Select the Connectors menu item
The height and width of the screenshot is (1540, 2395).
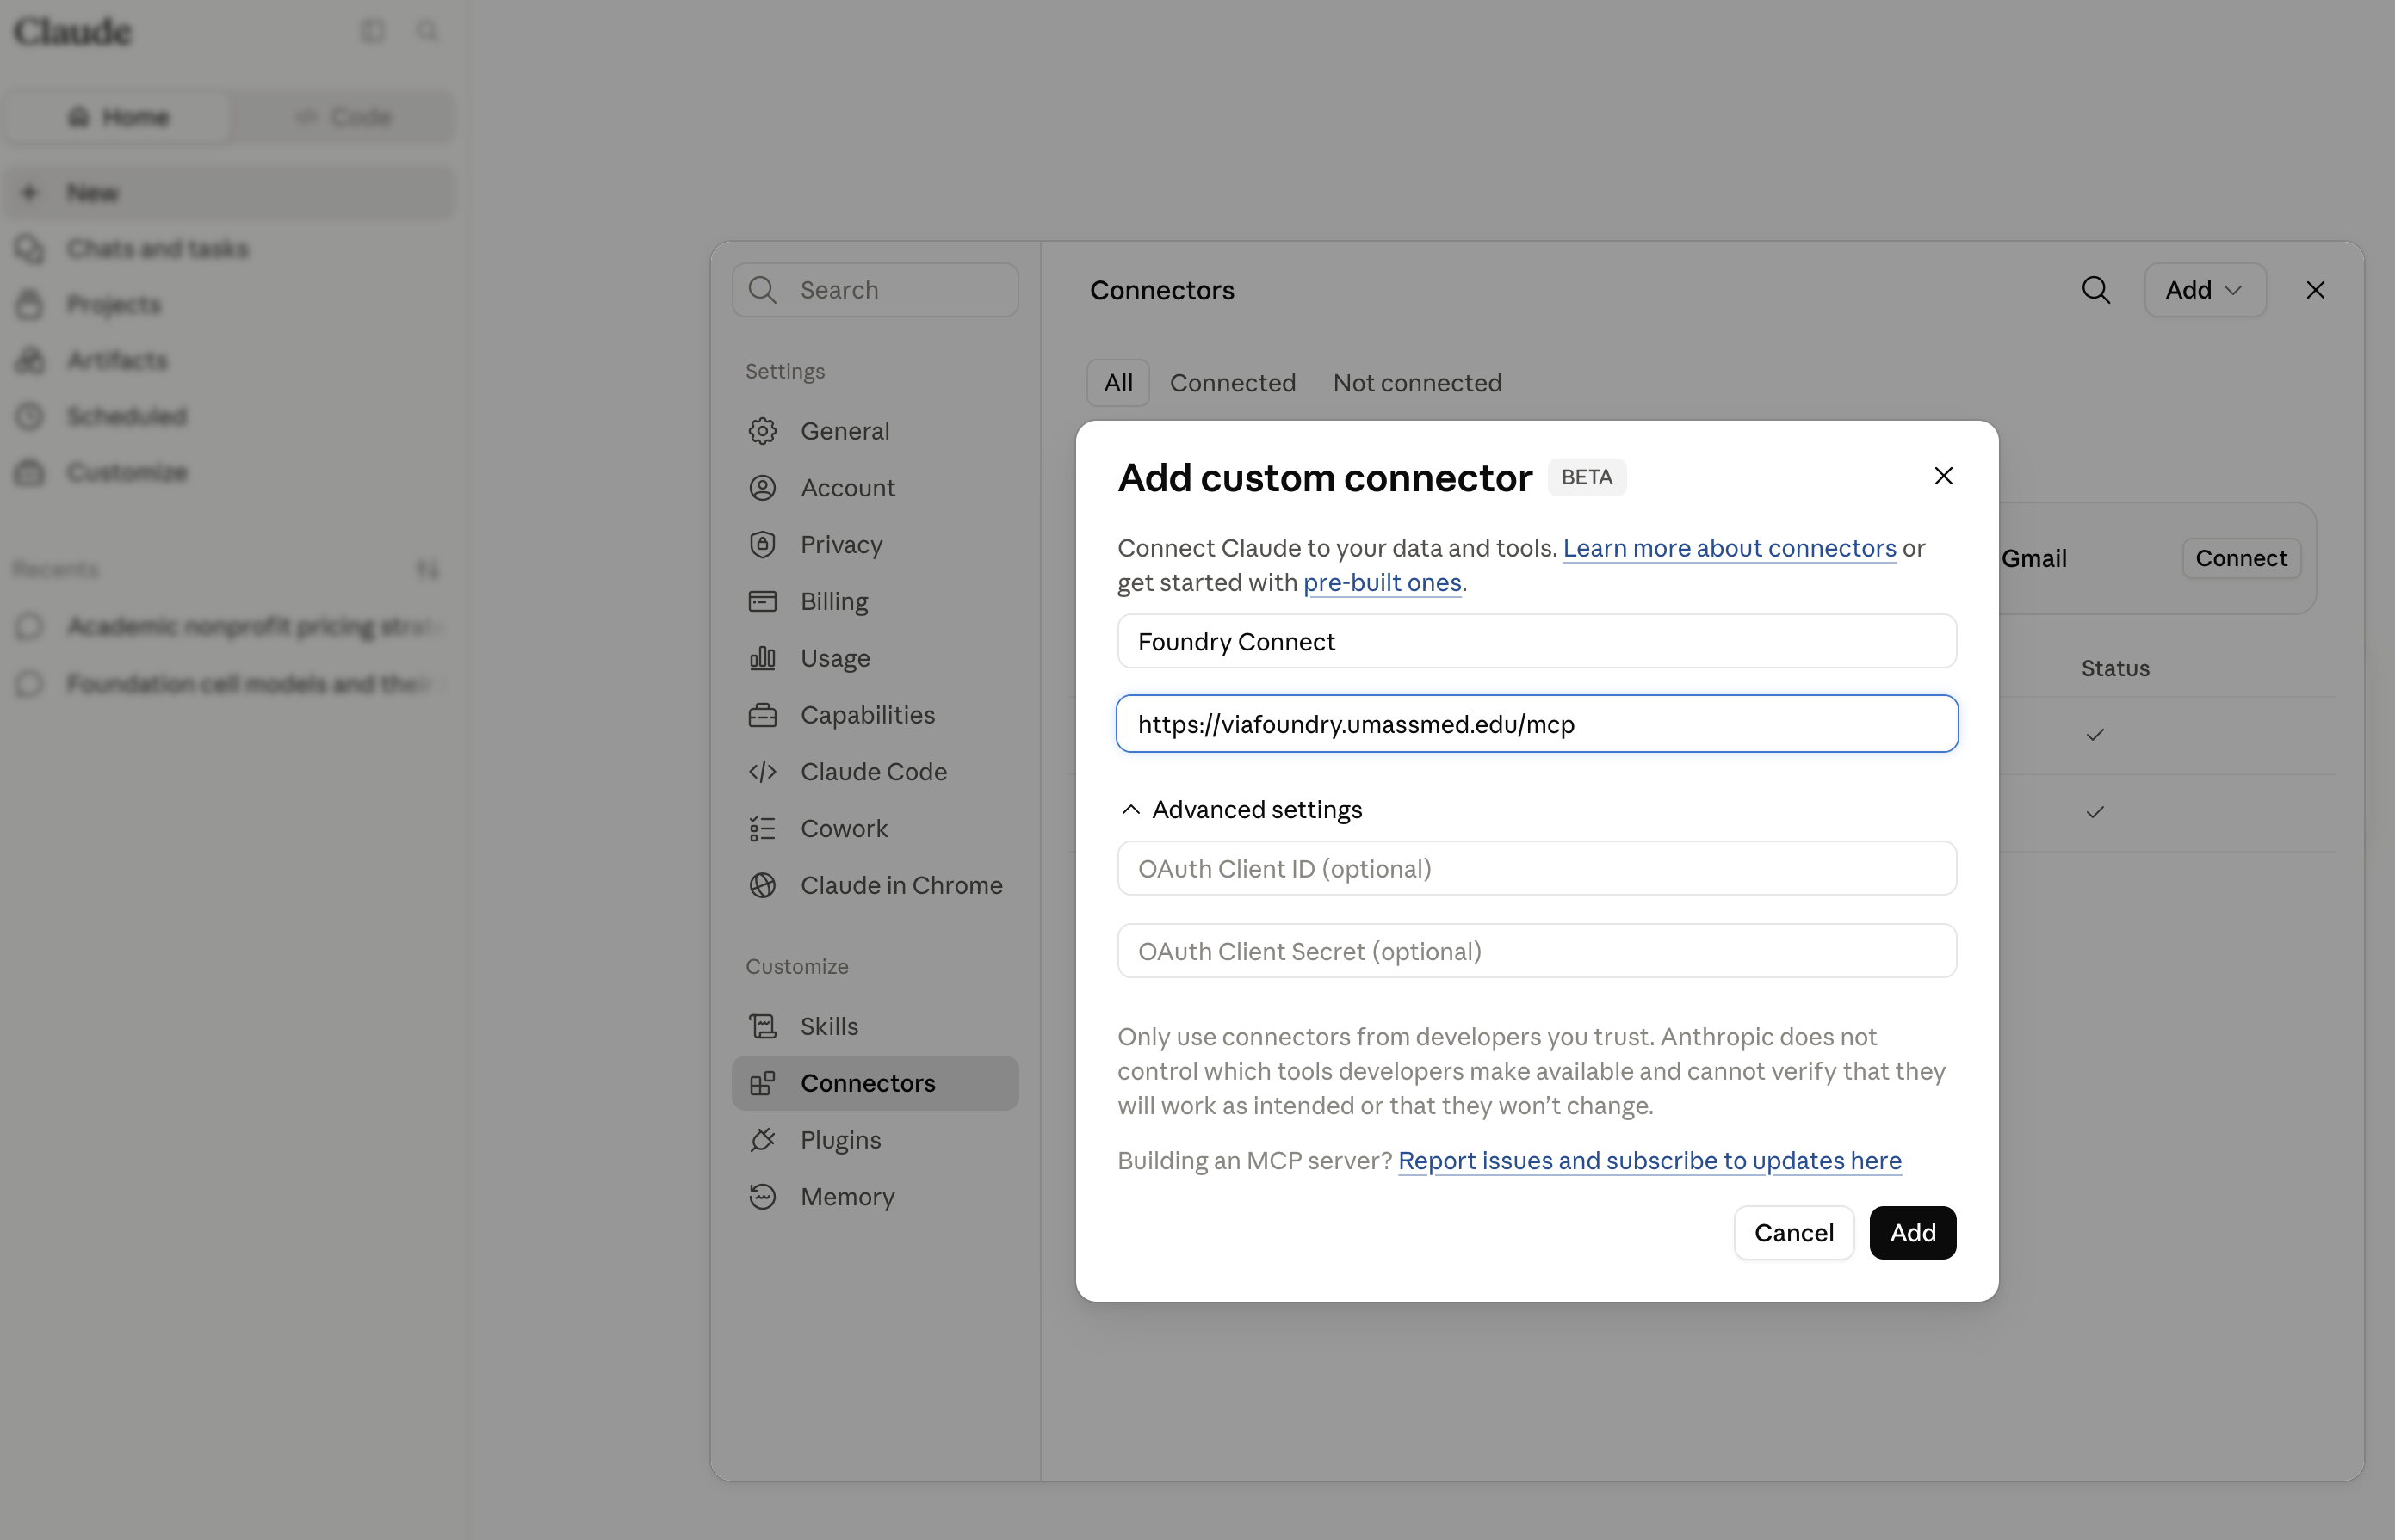click(875, 1083)
